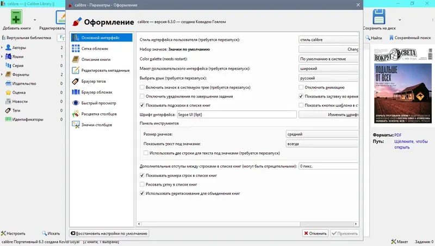The image size is (435, 246).
Task: Click the extra row spacing input field
Action: tap(328, 166)
